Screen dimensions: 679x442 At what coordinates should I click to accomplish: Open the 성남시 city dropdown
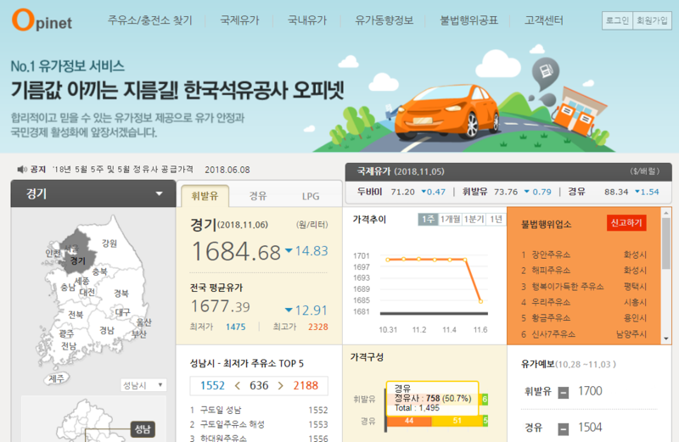(143, 385)
